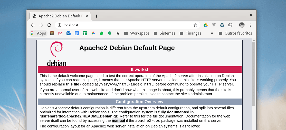Screen dimensions: 286x130
Task: Open the Vue devtools extension icon
Action: (x=214, y=25)
